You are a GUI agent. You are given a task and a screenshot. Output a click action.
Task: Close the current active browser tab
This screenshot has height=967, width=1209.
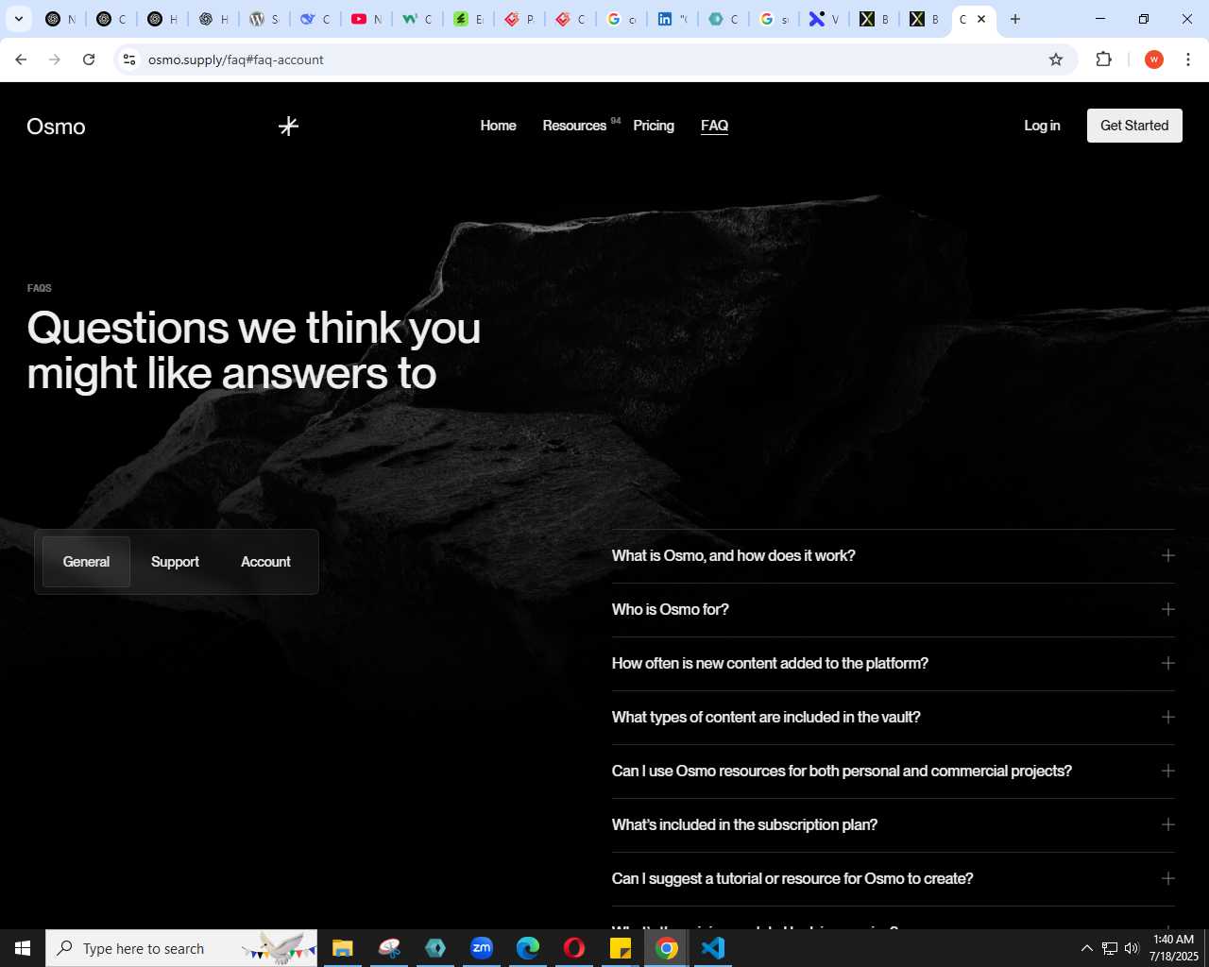[981, 19]
